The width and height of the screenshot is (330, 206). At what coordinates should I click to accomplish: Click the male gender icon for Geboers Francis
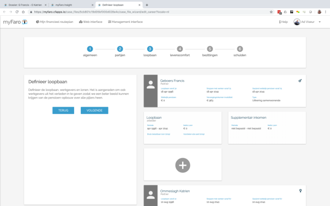click(300, 81)
